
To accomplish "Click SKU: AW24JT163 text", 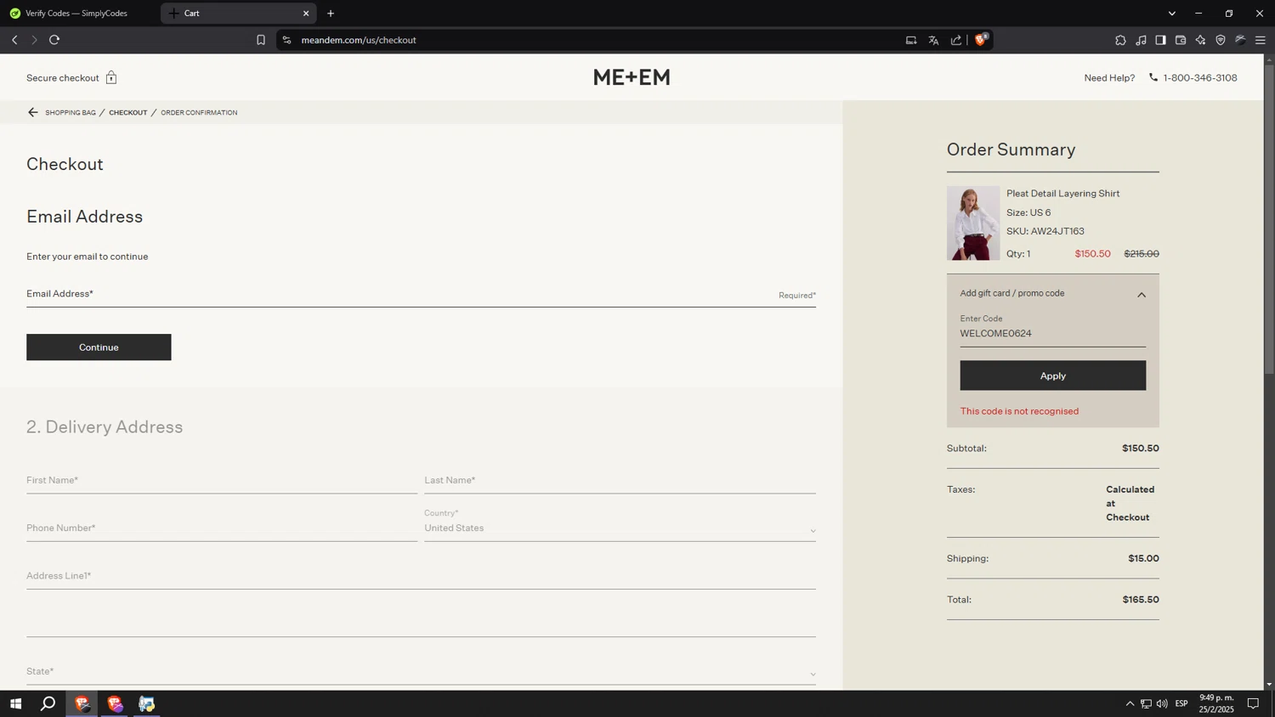I will tap(1045, 231).
